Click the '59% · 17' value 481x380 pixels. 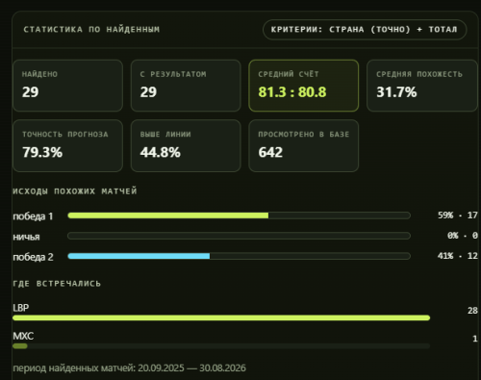tap(458, 215)
